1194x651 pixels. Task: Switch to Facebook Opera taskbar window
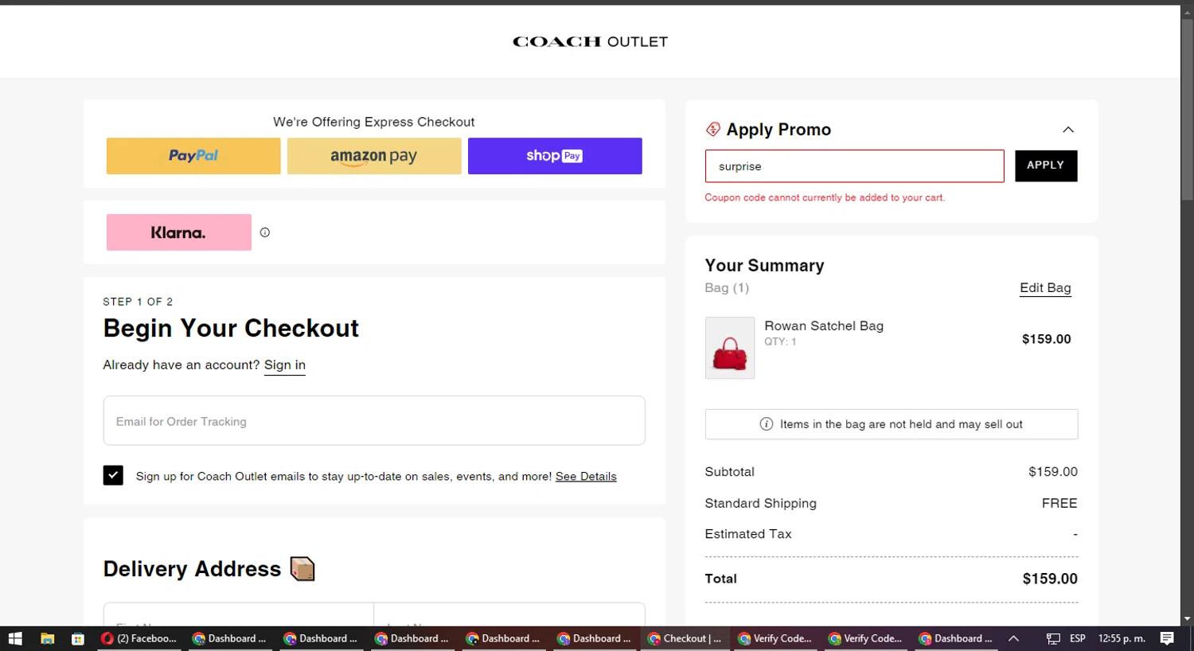click(140, 638)
